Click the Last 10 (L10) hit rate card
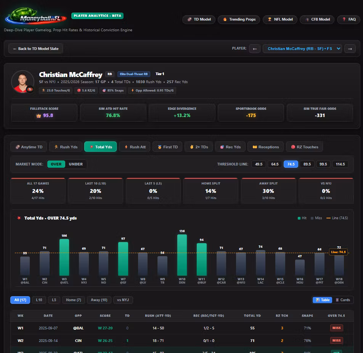 (x=95, y=191)
